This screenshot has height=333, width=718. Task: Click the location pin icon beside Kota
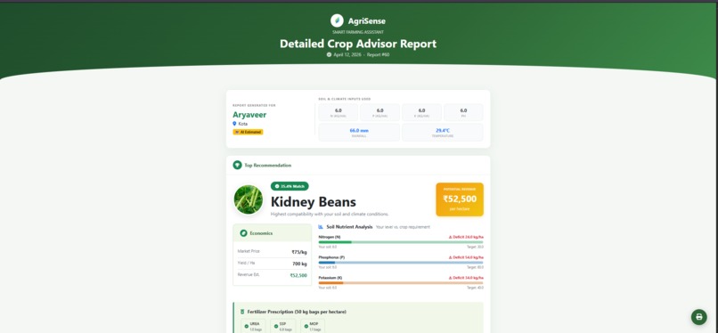coord(234,124)
